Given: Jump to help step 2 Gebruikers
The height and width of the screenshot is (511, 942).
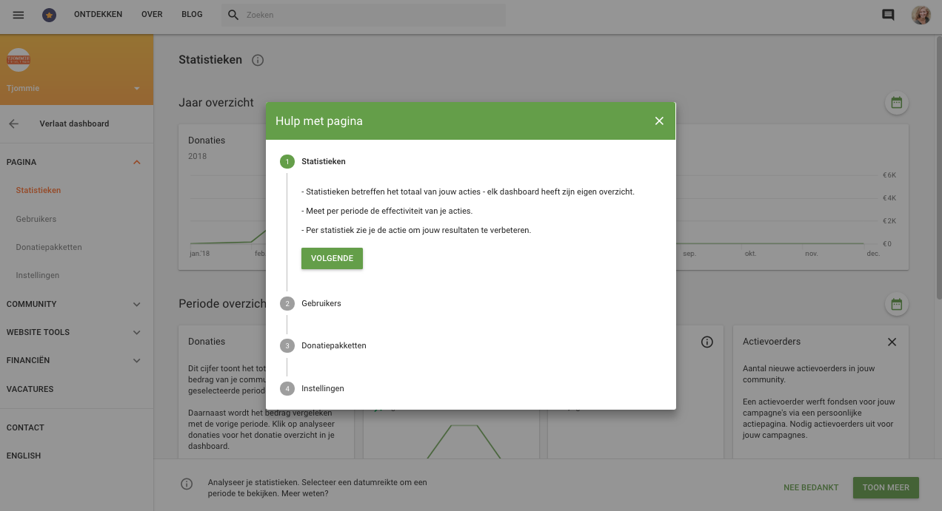Looking at the screenshot, I should pos(310,303).
